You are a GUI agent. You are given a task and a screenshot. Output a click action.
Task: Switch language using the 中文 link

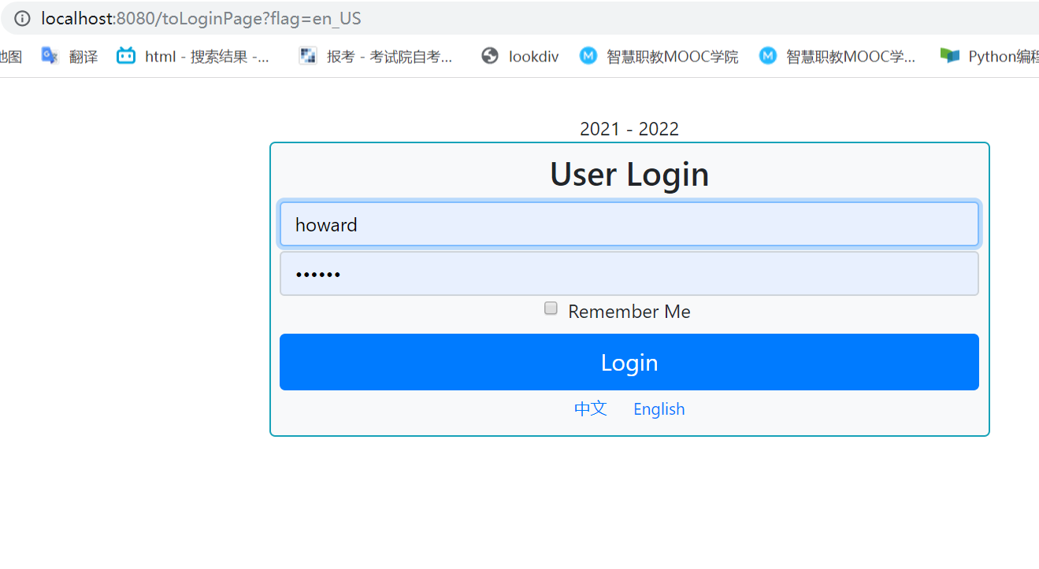590,408
